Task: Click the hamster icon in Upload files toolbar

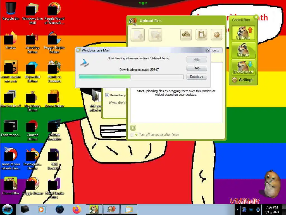Action: click(186, 34)
